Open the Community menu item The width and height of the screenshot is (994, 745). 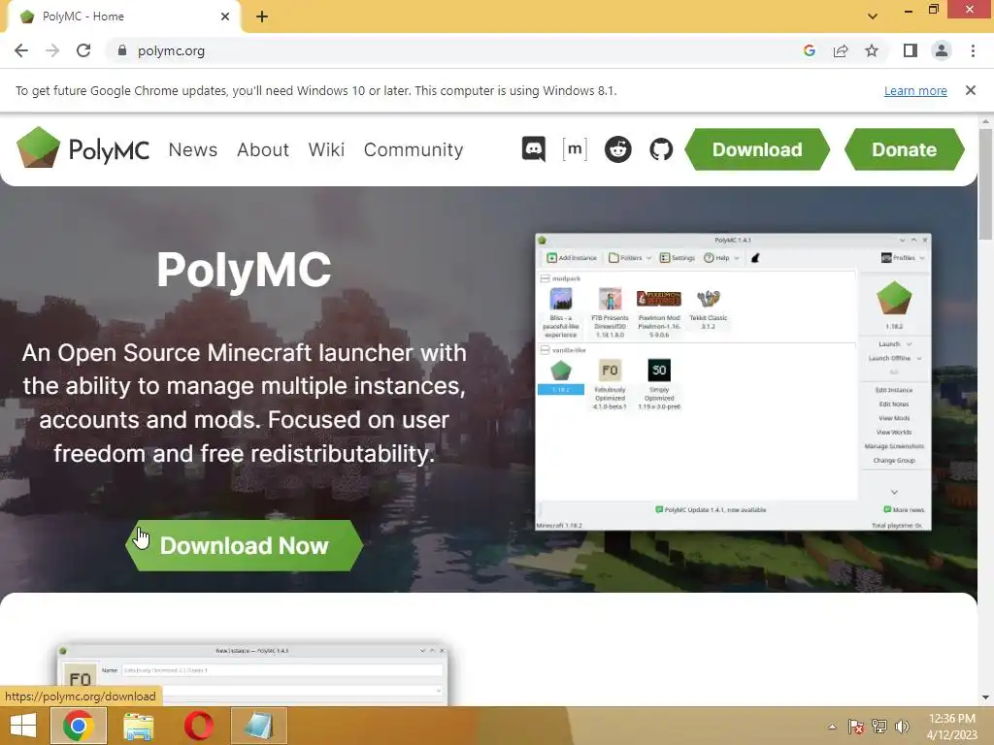(x=414, y=149)
